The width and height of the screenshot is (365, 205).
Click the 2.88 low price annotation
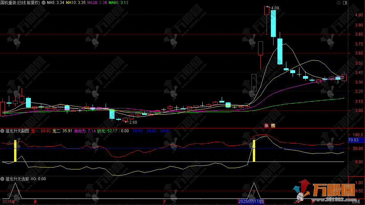133,122
